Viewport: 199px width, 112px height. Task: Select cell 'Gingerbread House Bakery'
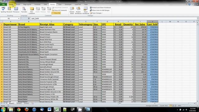[29, 54]
